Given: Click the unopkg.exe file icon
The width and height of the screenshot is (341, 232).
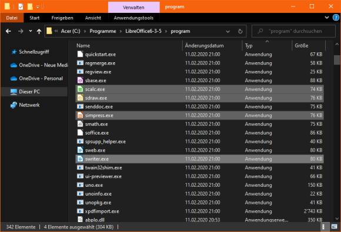Looking at the screenshot, I should [80, 202].
